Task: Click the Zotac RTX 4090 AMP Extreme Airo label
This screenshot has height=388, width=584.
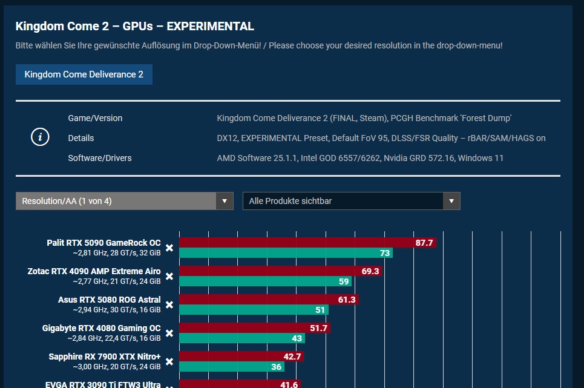Action: (x=94, y=271)
